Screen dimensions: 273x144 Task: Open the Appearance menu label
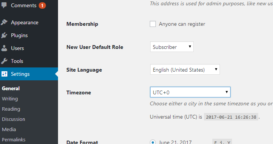[x=25, y=22]
